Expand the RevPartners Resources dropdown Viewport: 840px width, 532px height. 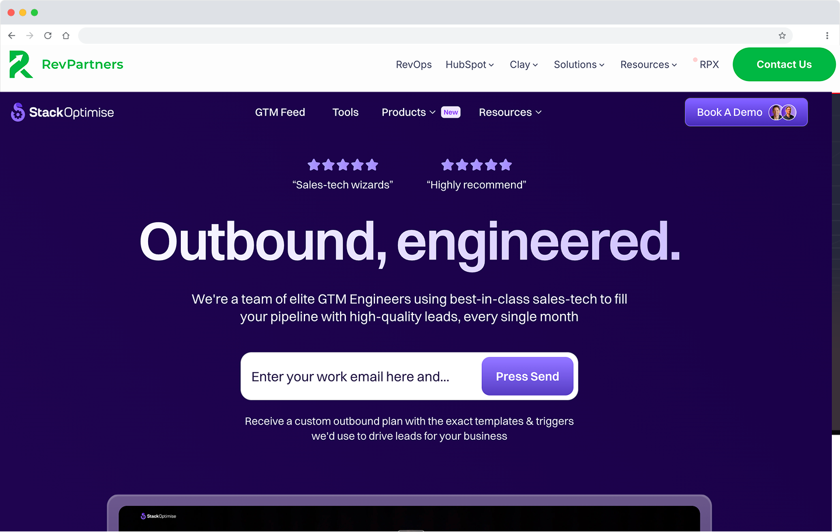tap(649, 65)
